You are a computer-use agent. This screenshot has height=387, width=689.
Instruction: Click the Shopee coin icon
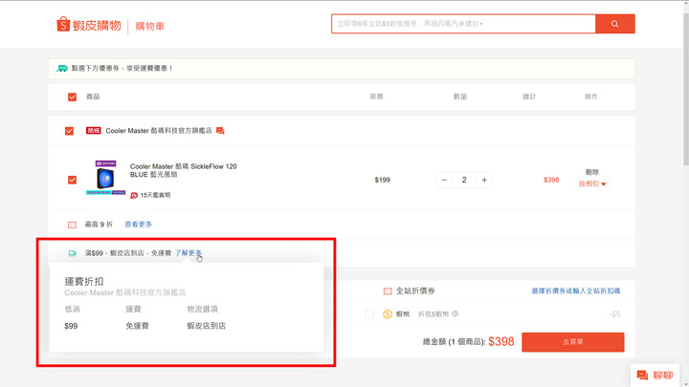click(388, 314)
